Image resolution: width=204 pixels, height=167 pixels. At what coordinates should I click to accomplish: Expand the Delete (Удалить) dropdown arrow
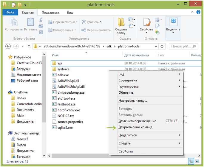[x=101, y=22]
